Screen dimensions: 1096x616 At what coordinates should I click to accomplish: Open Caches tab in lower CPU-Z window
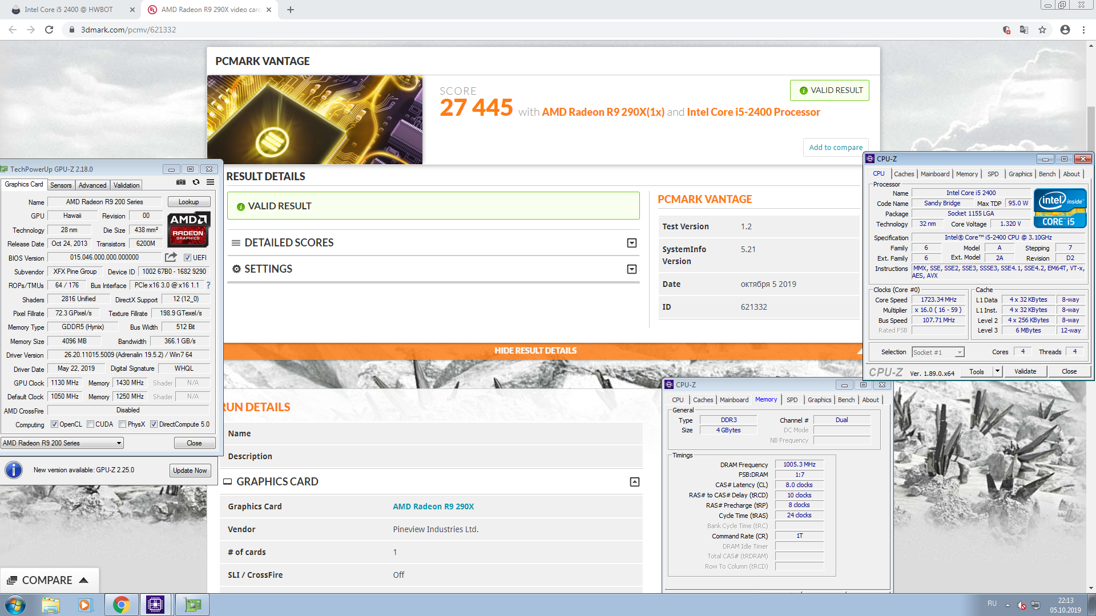703,400
